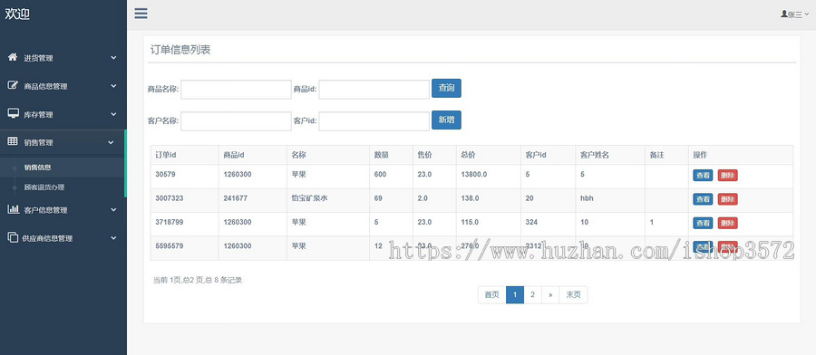The width and height of the screenshot is (816, 355).
Task: Click the home icon beside 进货管理
Action: click(13, 57)
